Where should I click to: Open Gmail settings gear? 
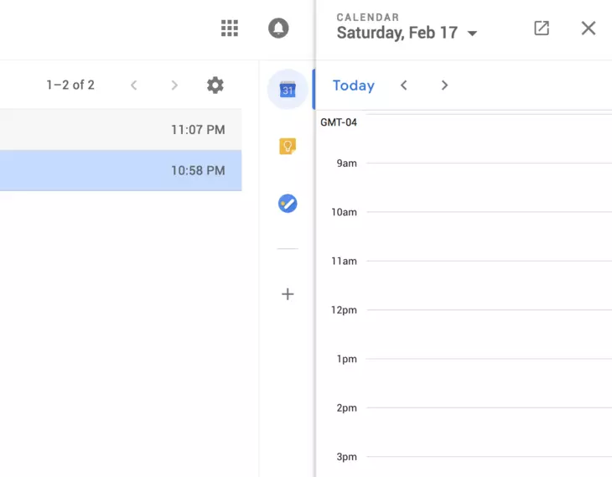(x=215, y=85)
